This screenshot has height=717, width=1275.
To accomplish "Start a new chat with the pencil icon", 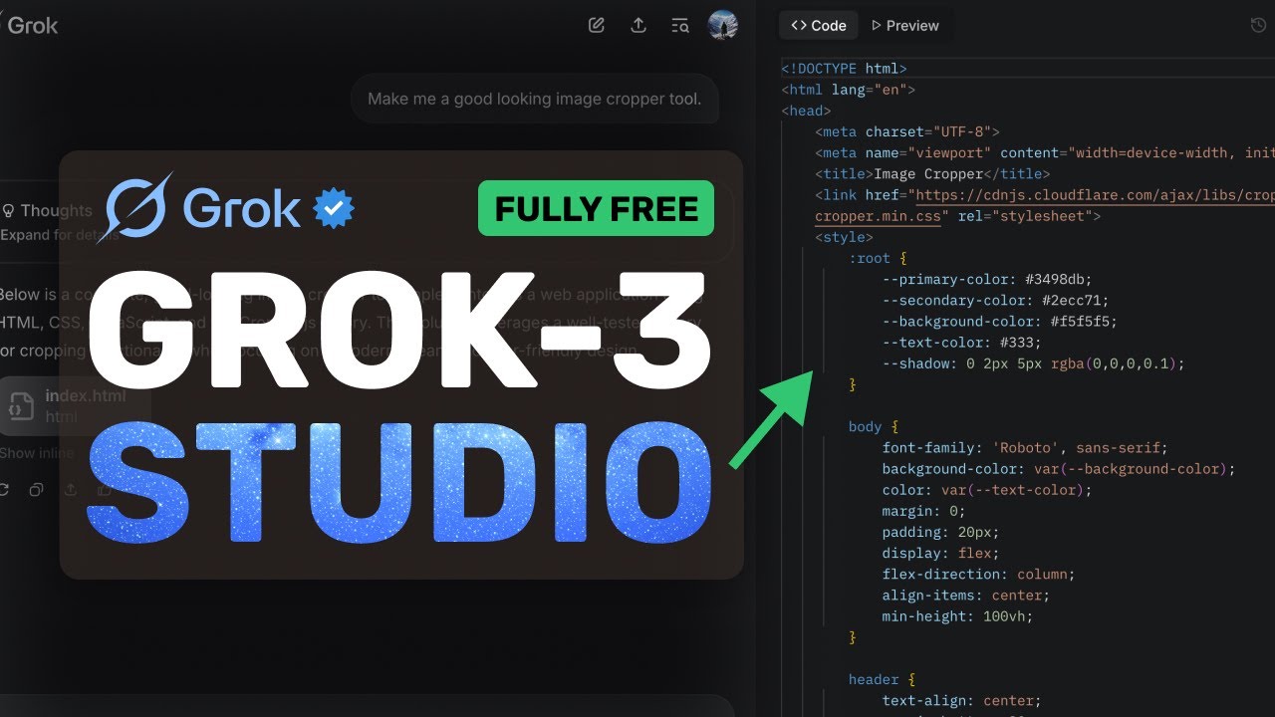I will [597, 26].
